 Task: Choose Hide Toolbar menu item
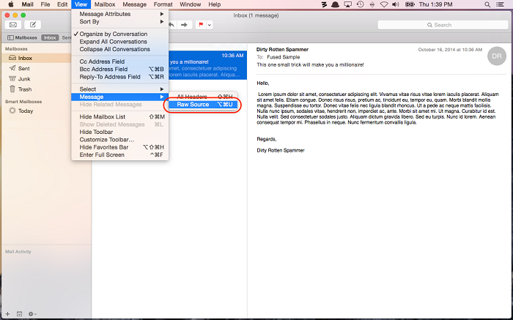tap(120, 132)
